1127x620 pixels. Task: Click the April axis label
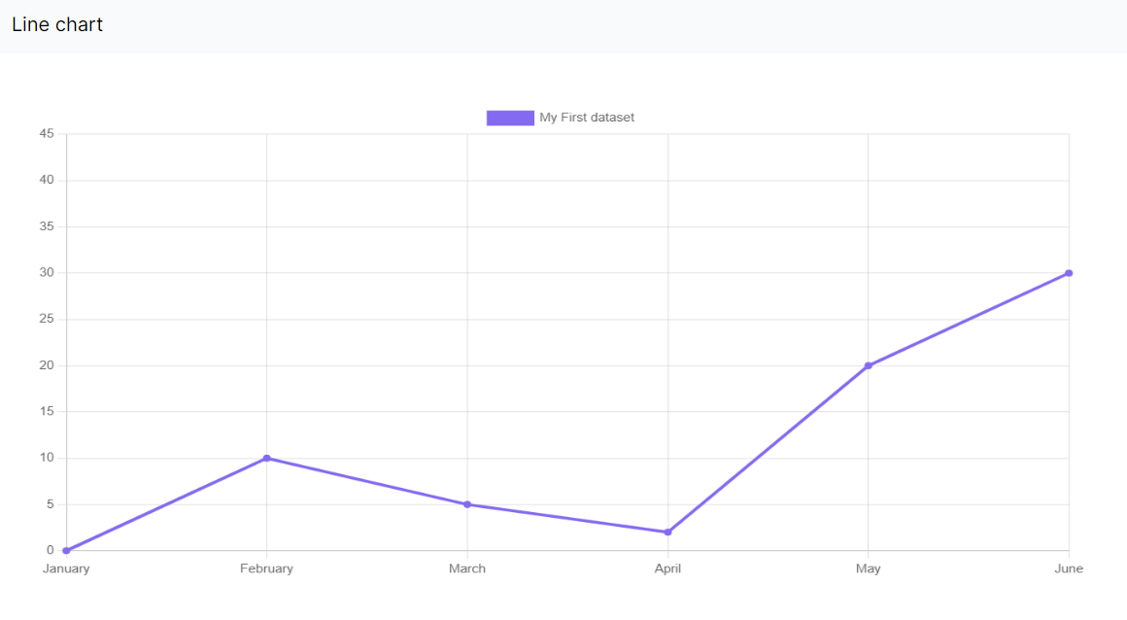pos(667,568)
